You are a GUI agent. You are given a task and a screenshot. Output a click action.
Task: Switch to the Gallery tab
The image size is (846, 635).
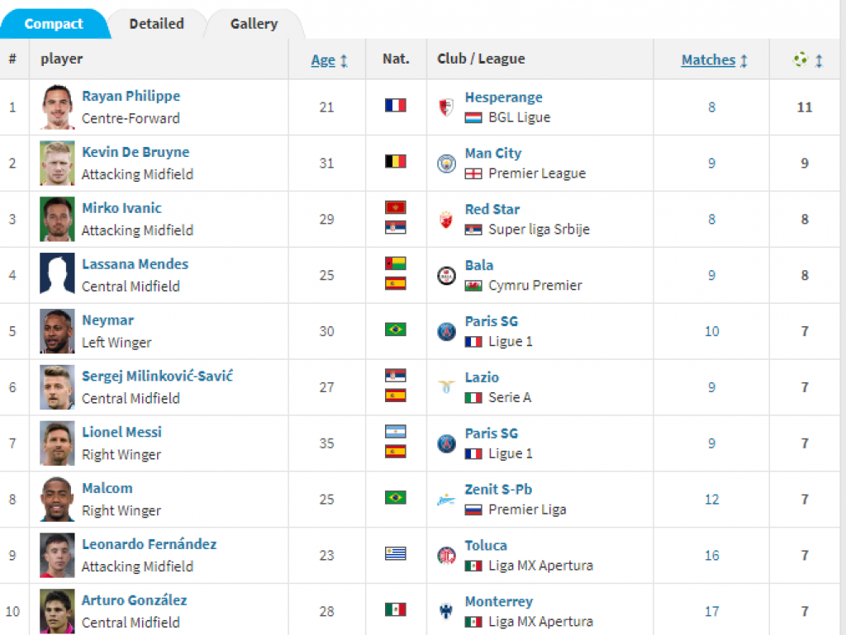(x=254, y=24)
